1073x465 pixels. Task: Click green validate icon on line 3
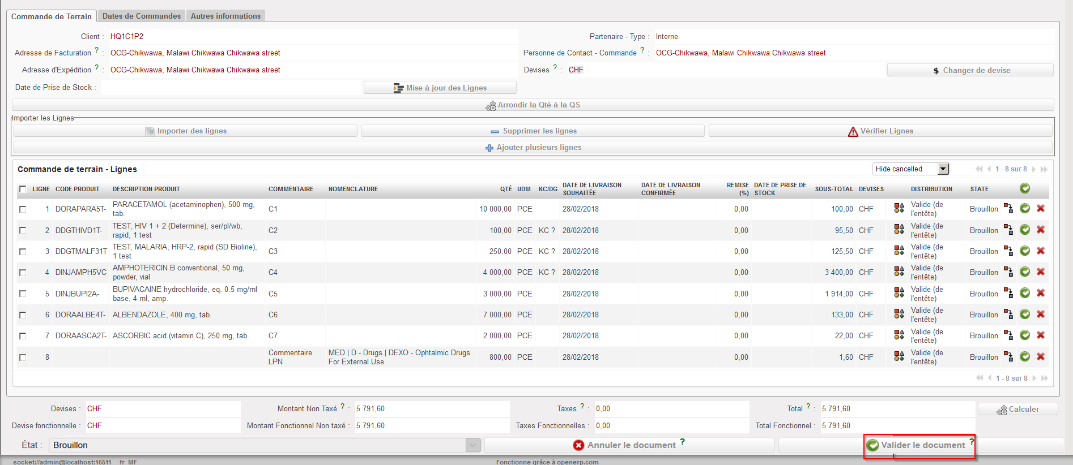click(1025, 251)
